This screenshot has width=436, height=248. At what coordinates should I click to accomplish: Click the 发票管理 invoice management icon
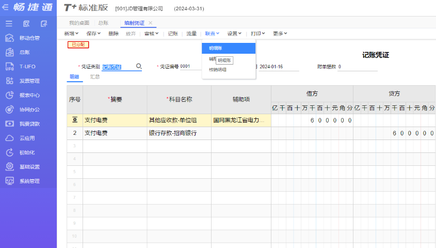coord(9,81)
